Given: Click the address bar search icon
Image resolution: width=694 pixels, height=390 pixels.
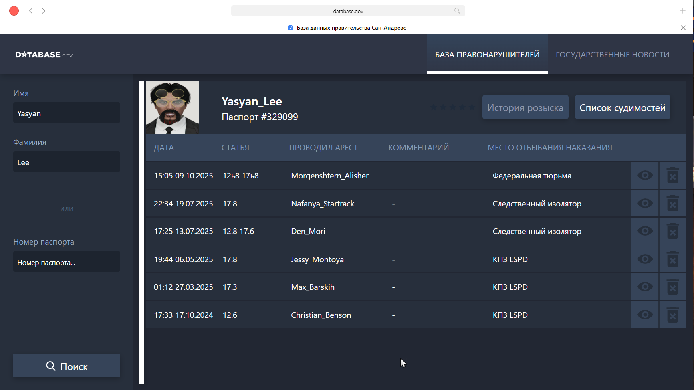Looking at the screenshot, I should pos(457,11).
